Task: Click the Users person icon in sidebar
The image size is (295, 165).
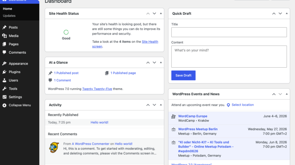Action: click(4, 80)
